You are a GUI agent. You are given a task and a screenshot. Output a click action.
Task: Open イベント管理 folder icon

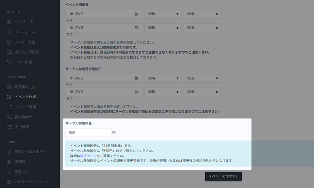pos(9,107)
